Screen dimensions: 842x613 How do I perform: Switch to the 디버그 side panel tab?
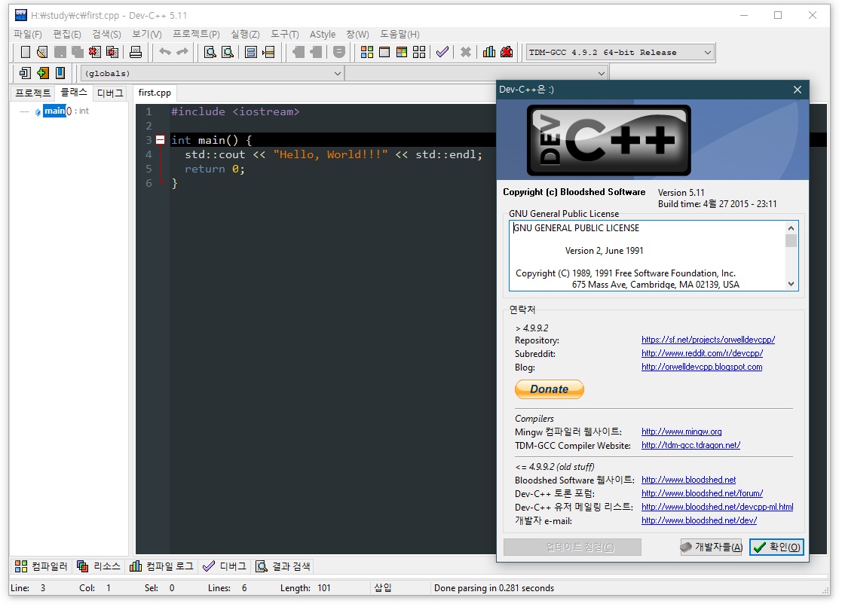click(110, 93)
